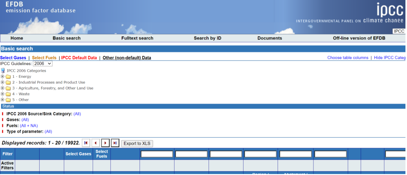
Task: Select the 5 - Other category label
Action: (x=20, y=100)
